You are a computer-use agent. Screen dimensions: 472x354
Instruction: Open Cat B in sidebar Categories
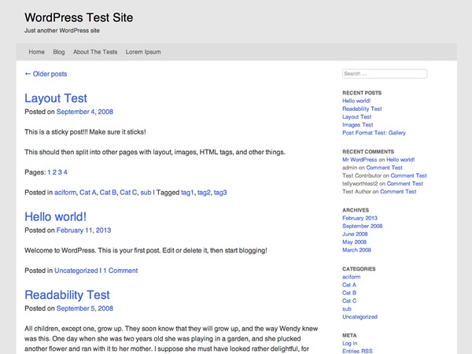[349, 293]
